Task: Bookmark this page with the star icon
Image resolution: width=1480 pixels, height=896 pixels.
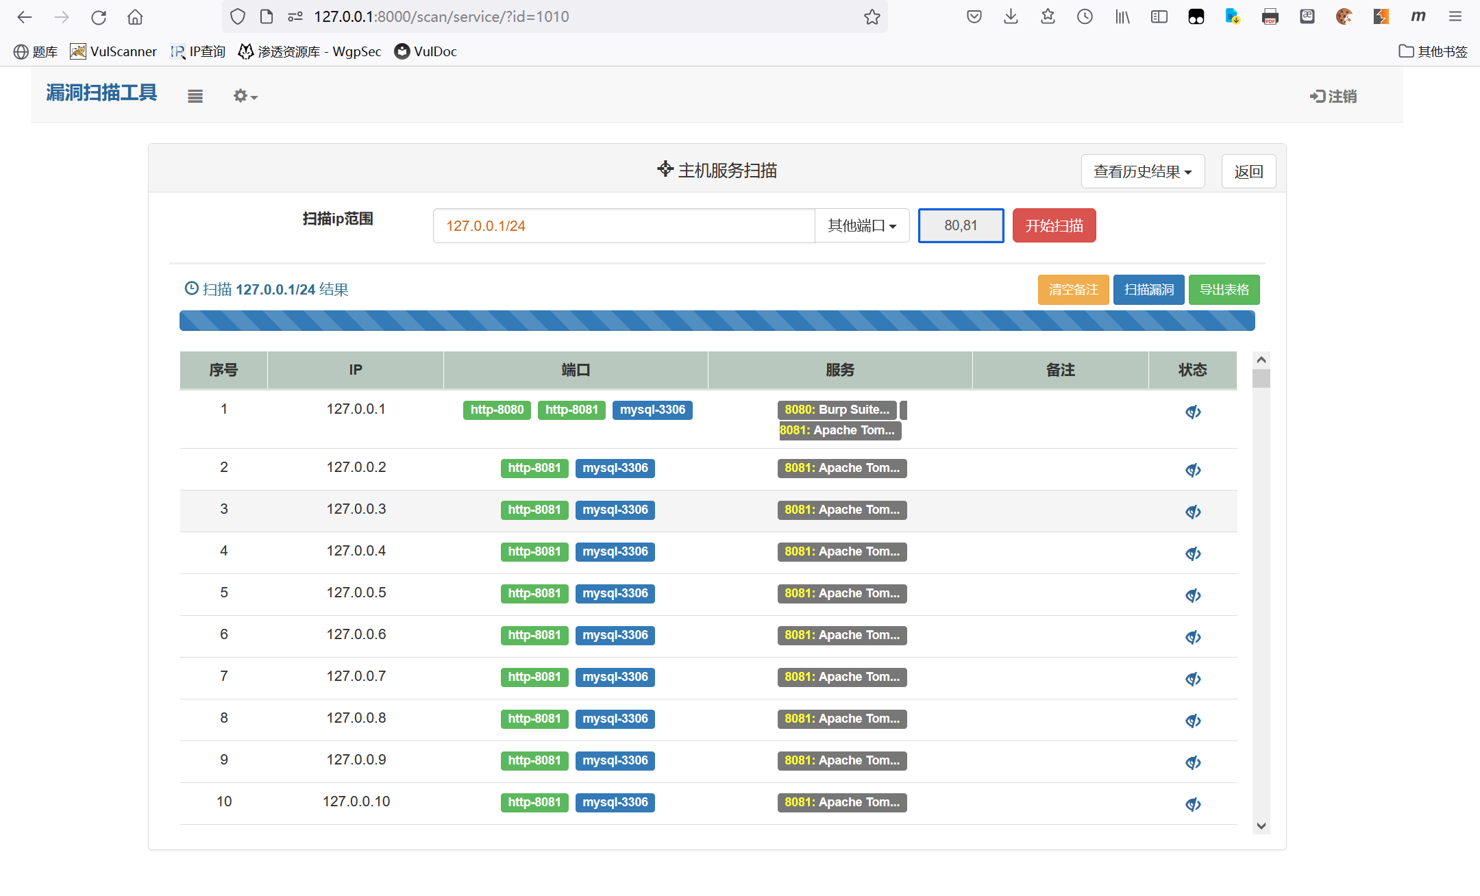Action: tap(872, 16)
